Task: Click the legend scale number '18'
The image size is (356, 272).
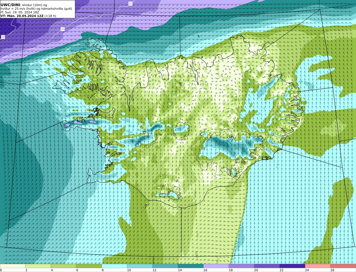Action: [231, 270]
